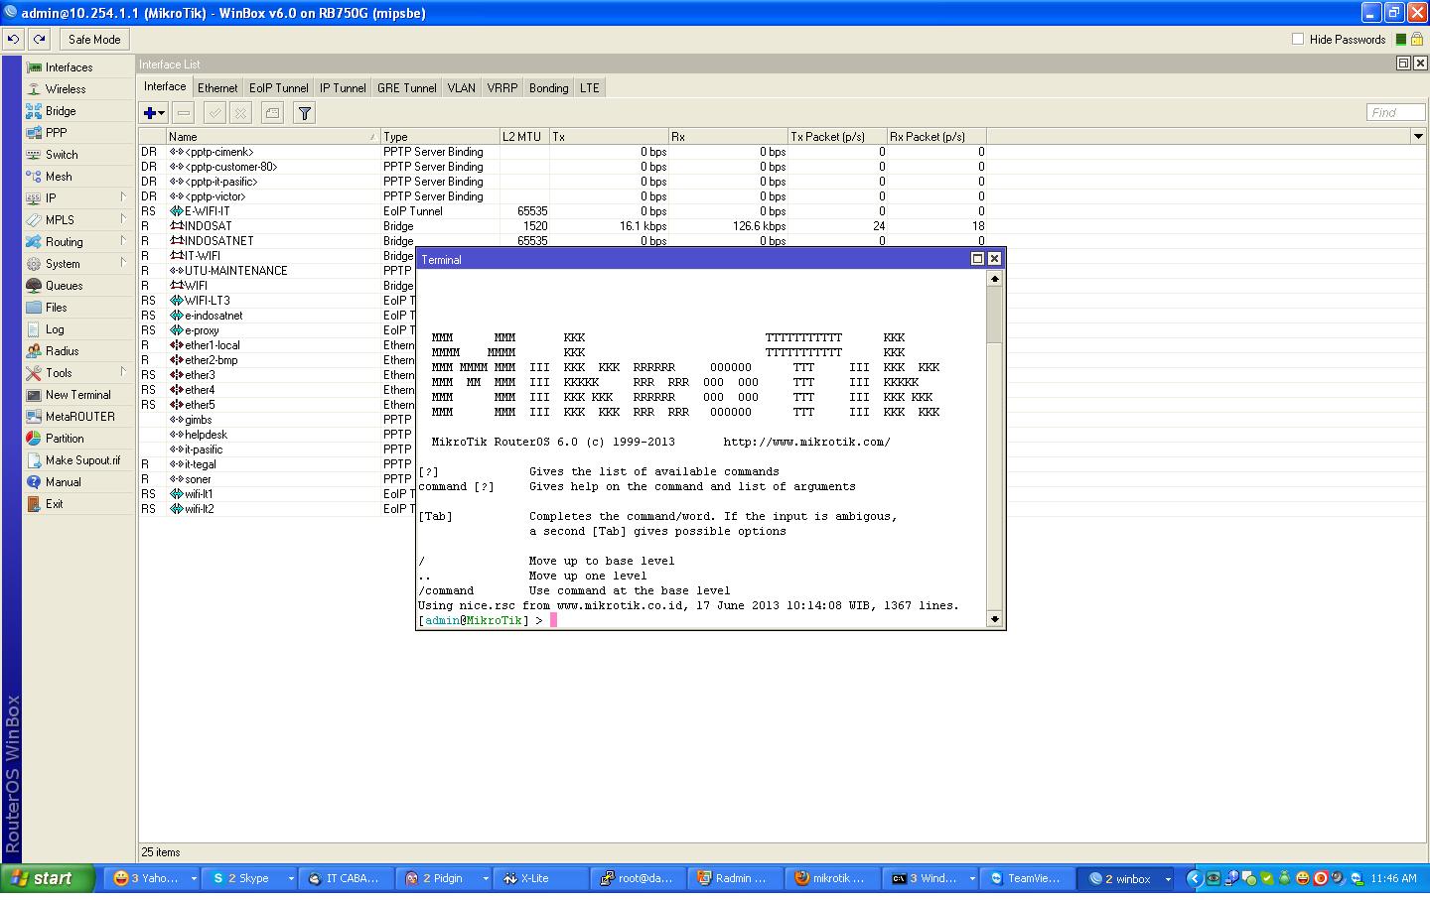Click the Terminal scrollbar down arrow
This screenshot has width=1430, height=900.
pos(994,619)
